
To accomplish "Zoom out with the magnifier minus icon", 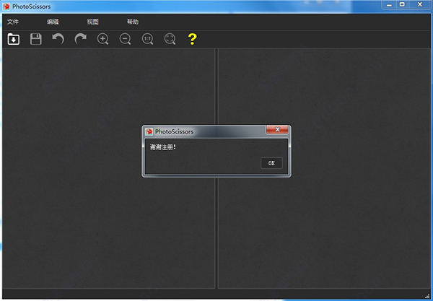I will tap(125, 39).
